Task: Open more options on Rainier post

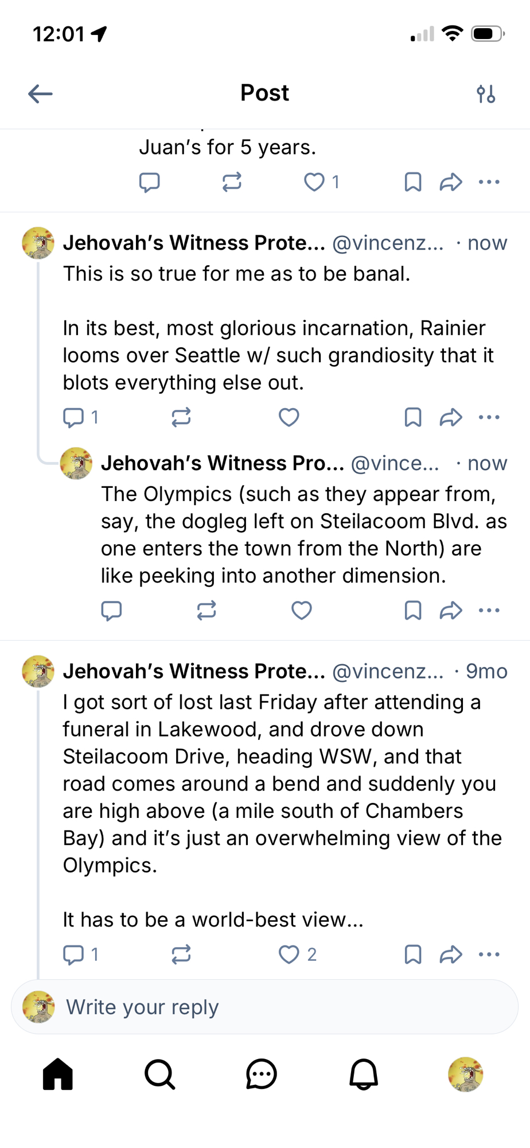Action: [x=489, y=417]
